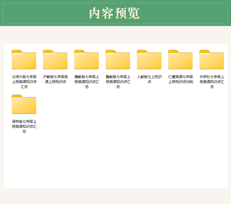The height and width of the screenshot is (204, 231).
Task: Select the label text 鲁教版七年级上册英语知识点汇总
Action: [118, 82]
